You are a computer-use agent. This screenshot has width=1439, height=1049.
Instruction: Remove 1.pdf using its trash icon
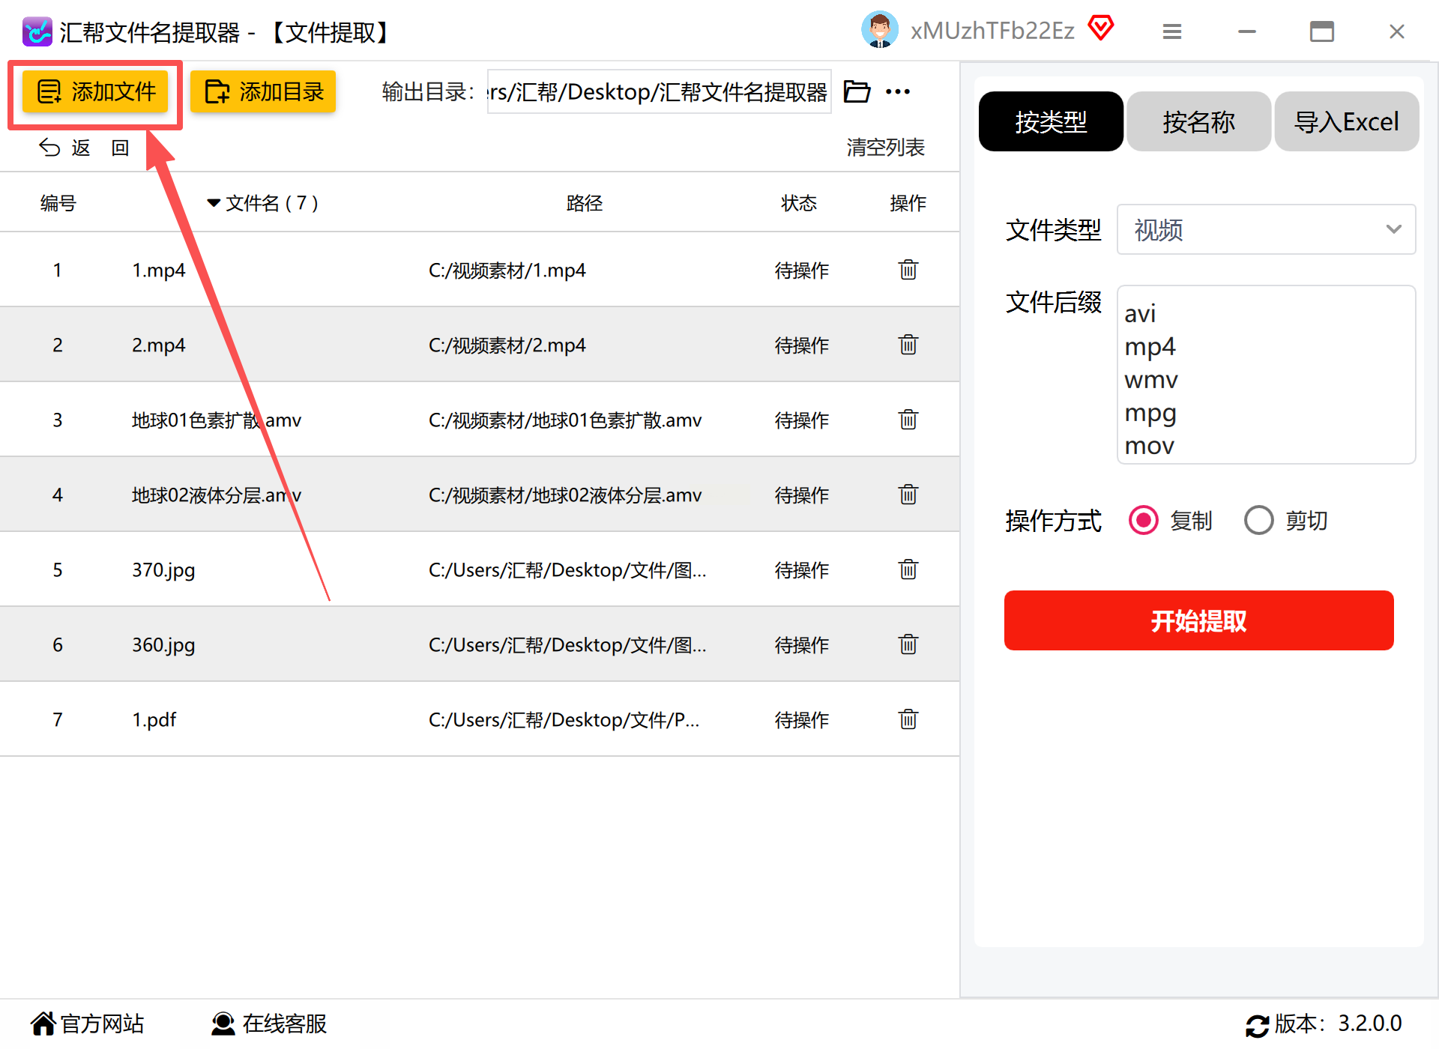[x=908, y=719]
